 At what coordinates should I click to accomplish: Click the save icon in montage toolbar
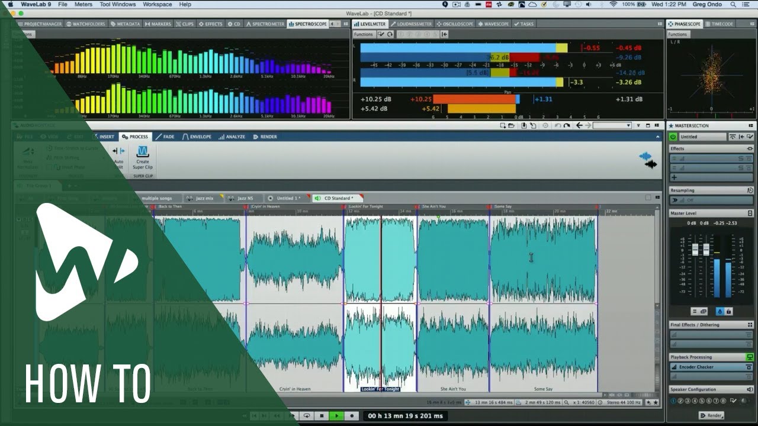[524, 125]
